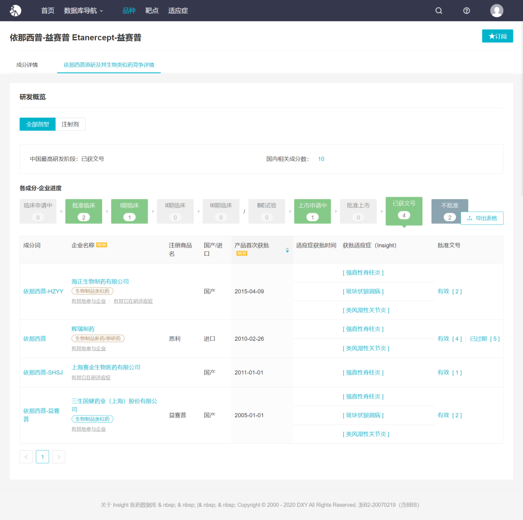
Task: Click 有其它在研适应症 under 海正生物制药
Action: [133, 301]
